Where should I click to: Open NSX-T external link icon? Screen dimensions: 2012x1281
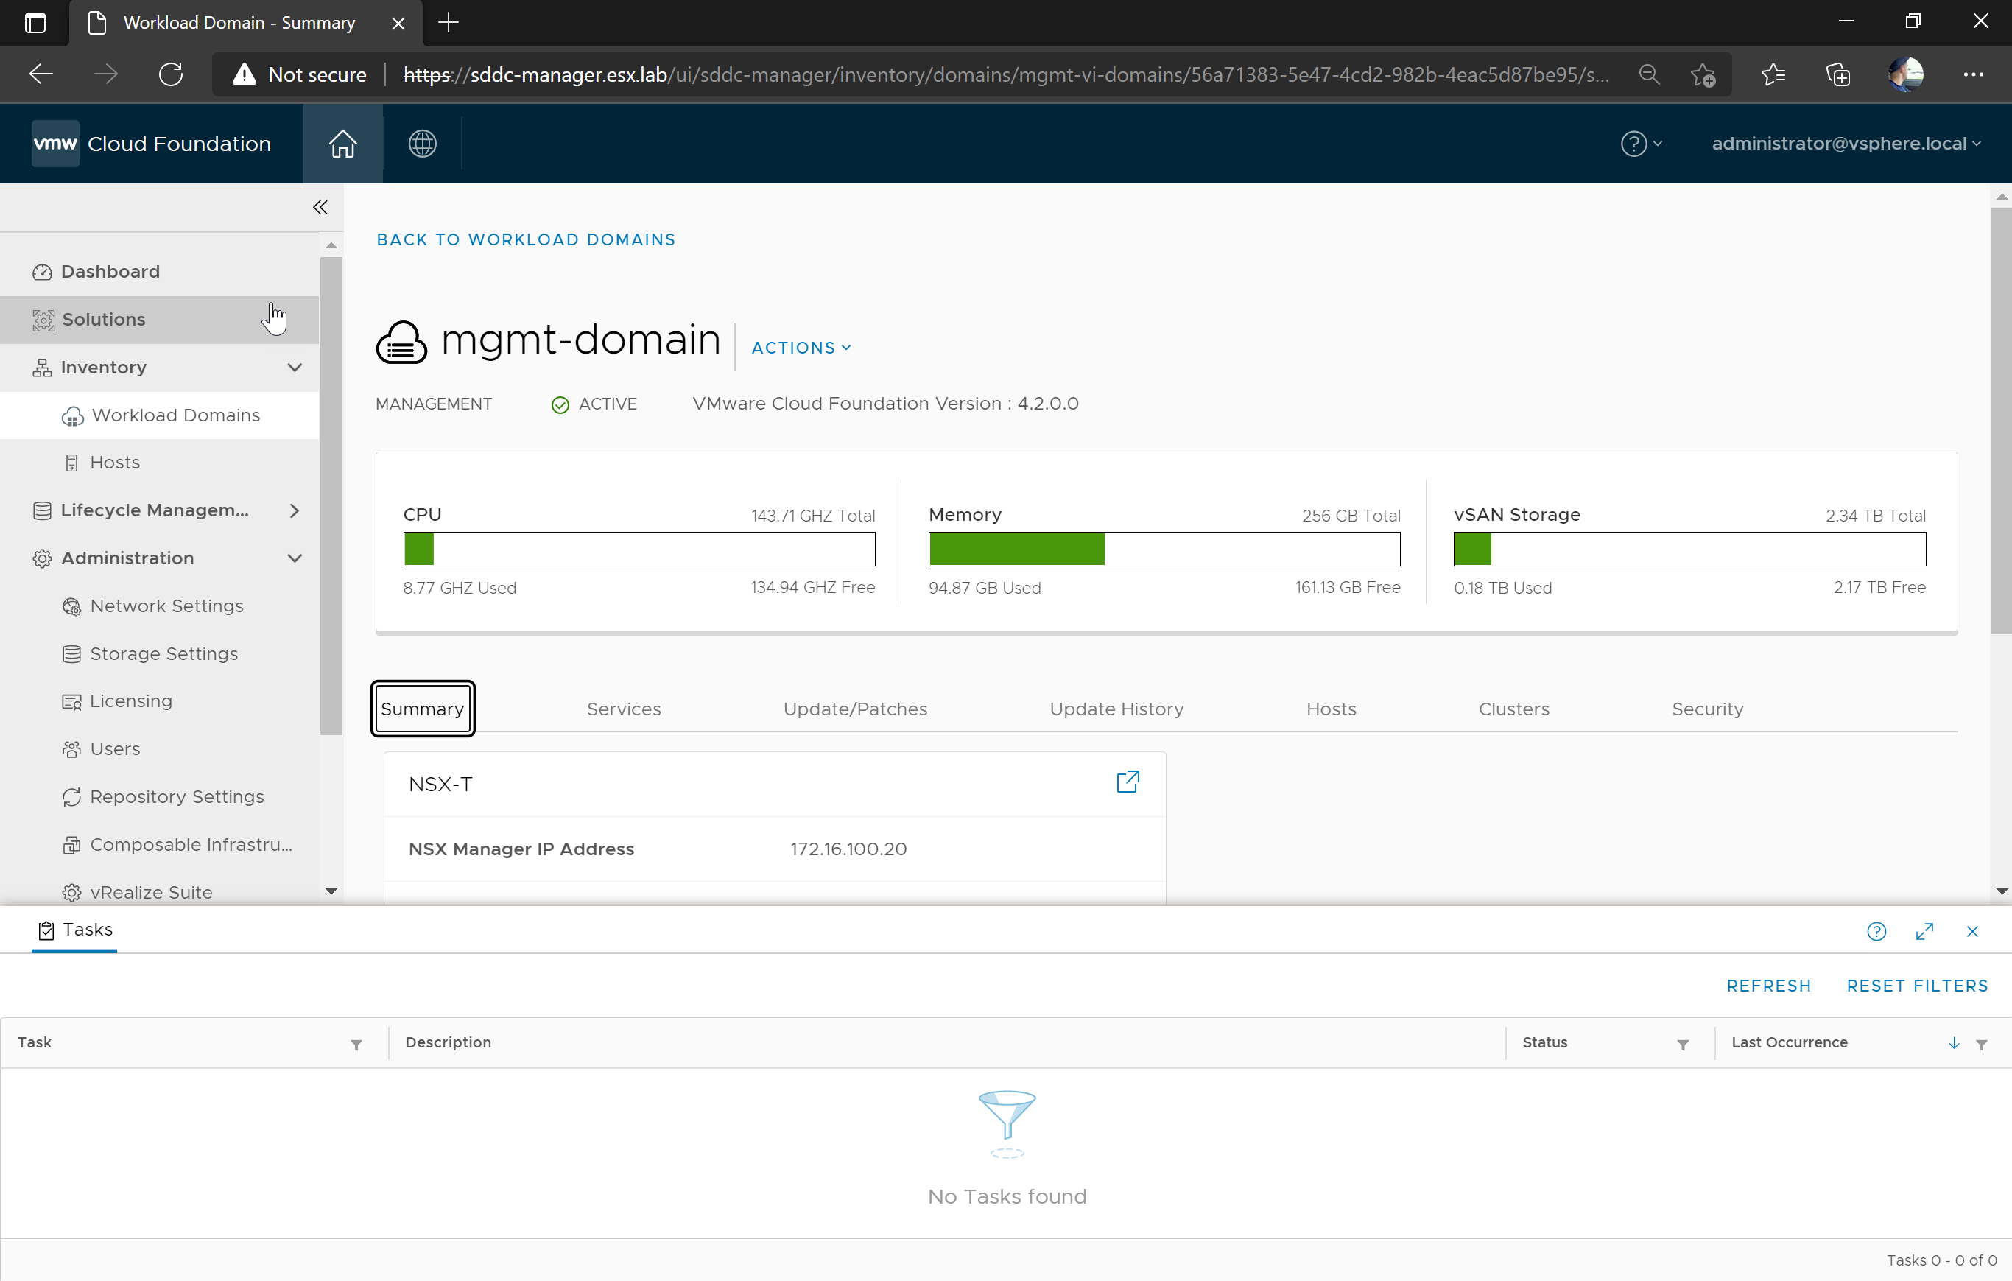click(1128, 782)
